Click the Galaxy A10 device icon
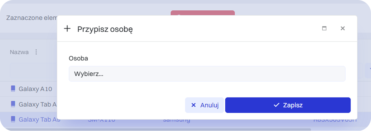Viewport: 371px width, 131px height. 13,89
